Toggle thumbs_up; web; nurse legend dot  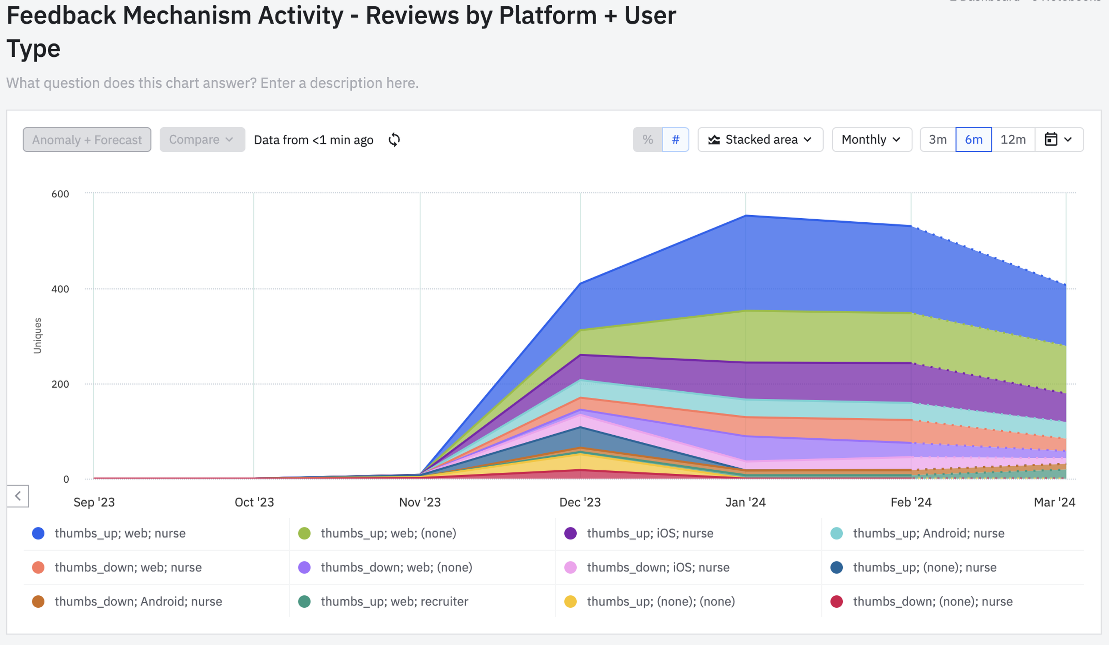coord(39,533)
